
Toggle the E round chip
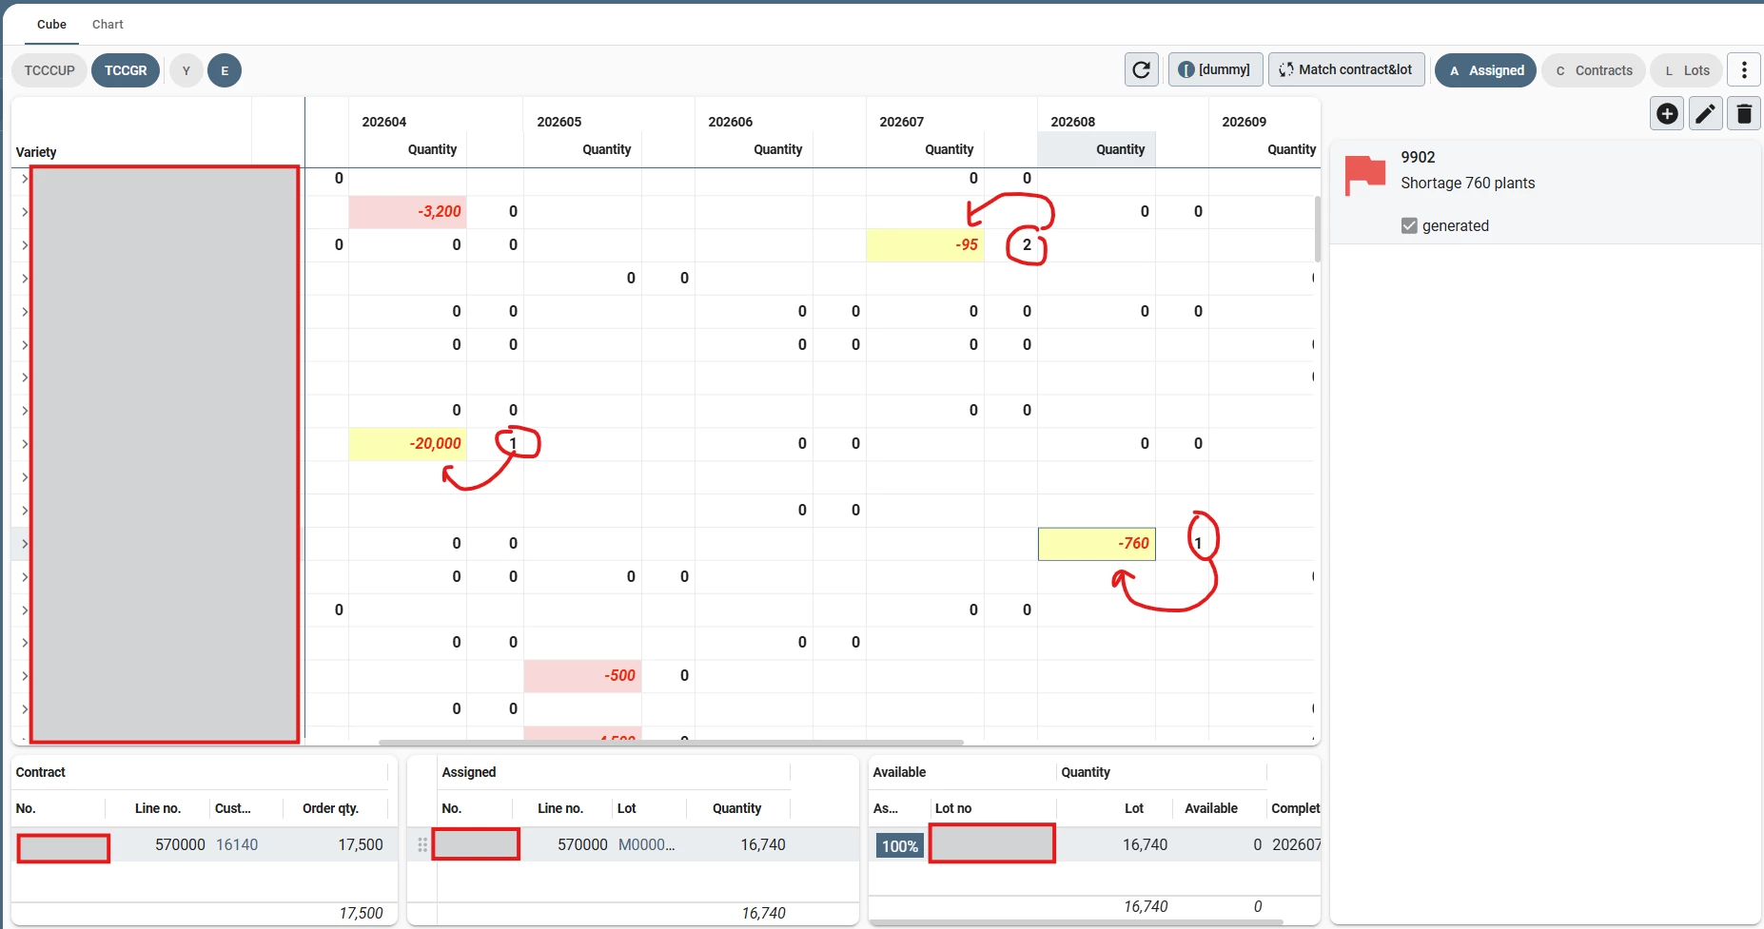(225, 70)
